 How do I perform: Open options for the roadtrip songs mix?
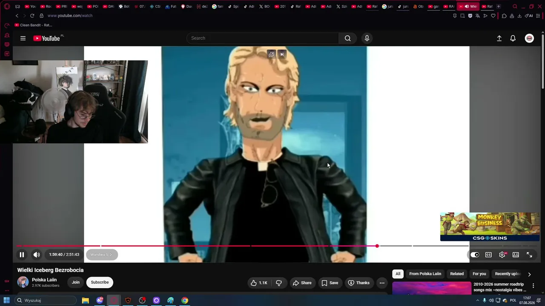click(x=533, y=286)
